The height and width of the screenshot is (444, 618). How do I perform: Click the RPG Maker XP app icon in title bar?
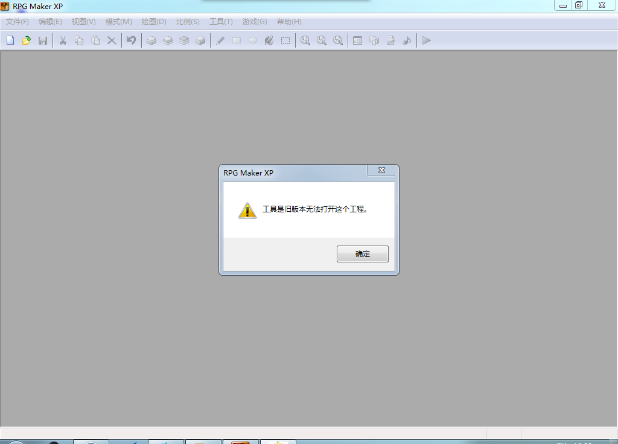(x=5, y=6)
